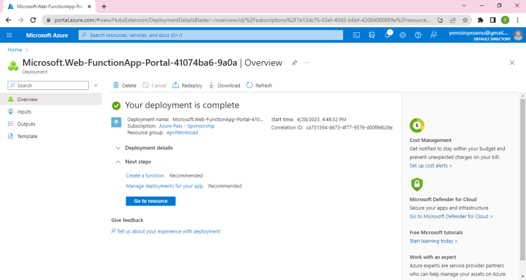This screenshot has height=280, width=526.
Task: Open Chrome three-dot menu
Action: (x=517, y=20)
